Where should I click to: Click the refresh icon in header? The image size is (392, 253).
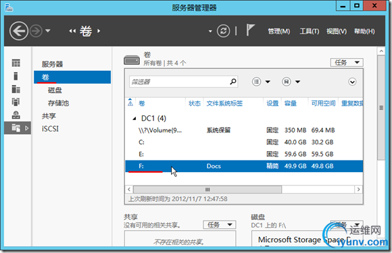pyautogui.click(x=223, y=31)
